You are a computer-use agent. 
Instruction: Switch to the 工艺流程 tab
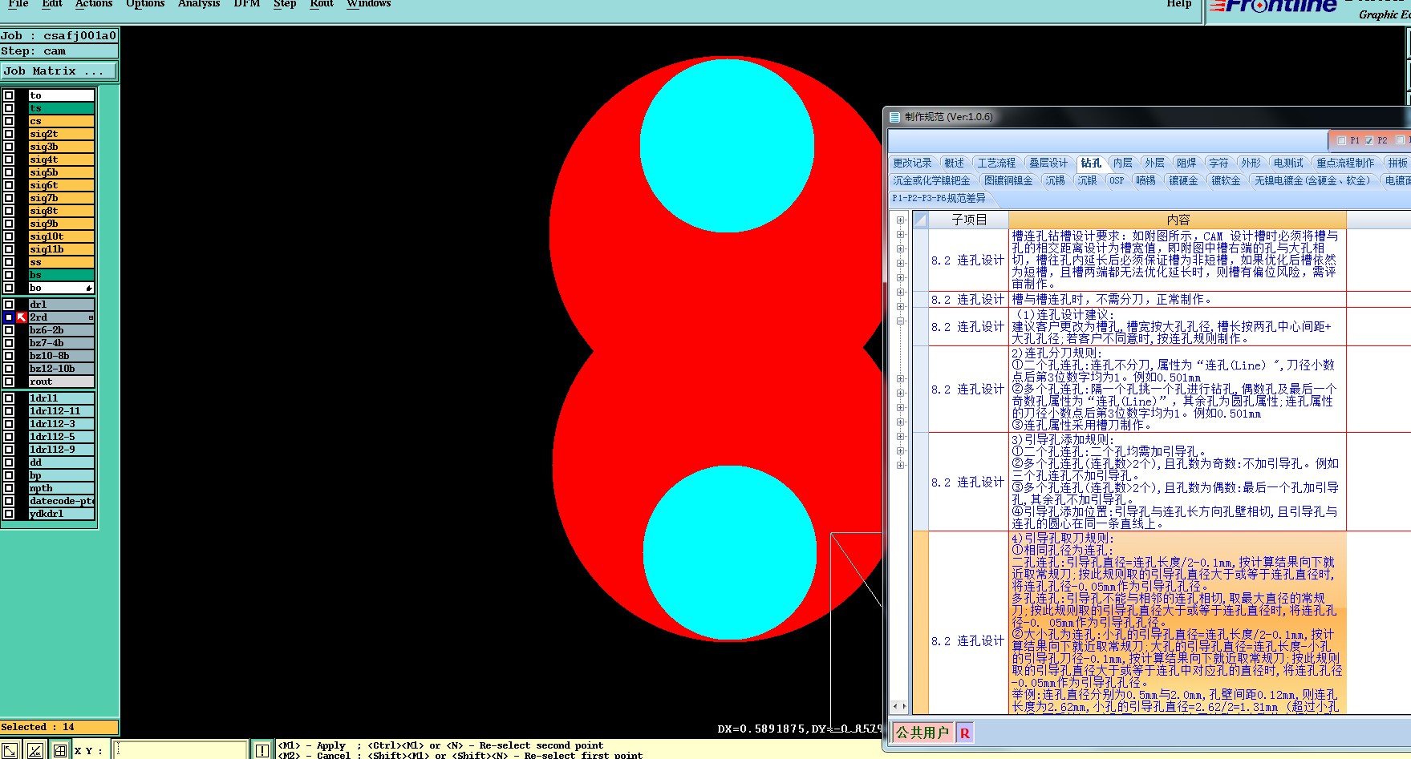coord(996,163)
